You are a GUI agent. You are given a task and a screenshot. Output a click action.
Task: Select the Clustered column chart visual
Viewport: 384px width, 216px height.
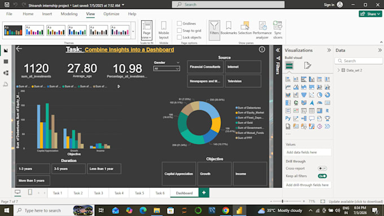click(x=312, y=79)
